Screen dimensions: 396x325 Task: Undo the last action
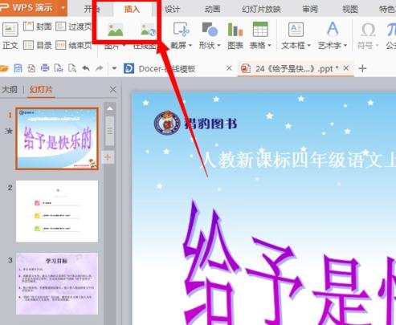pyautogui.click(x=86, y=68)
